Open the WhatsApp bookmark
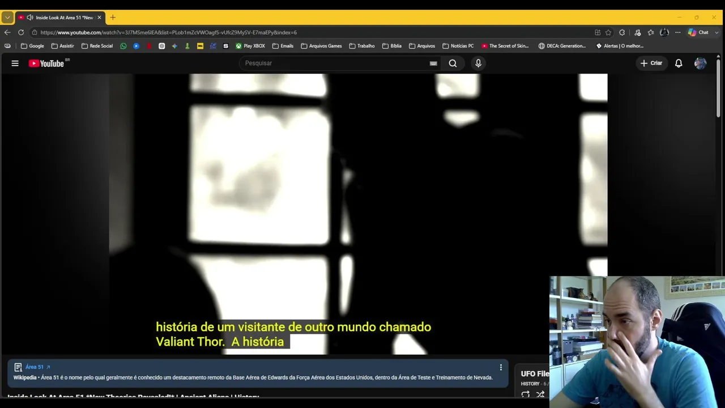725x408 pixels. click(x=123, y=46)
